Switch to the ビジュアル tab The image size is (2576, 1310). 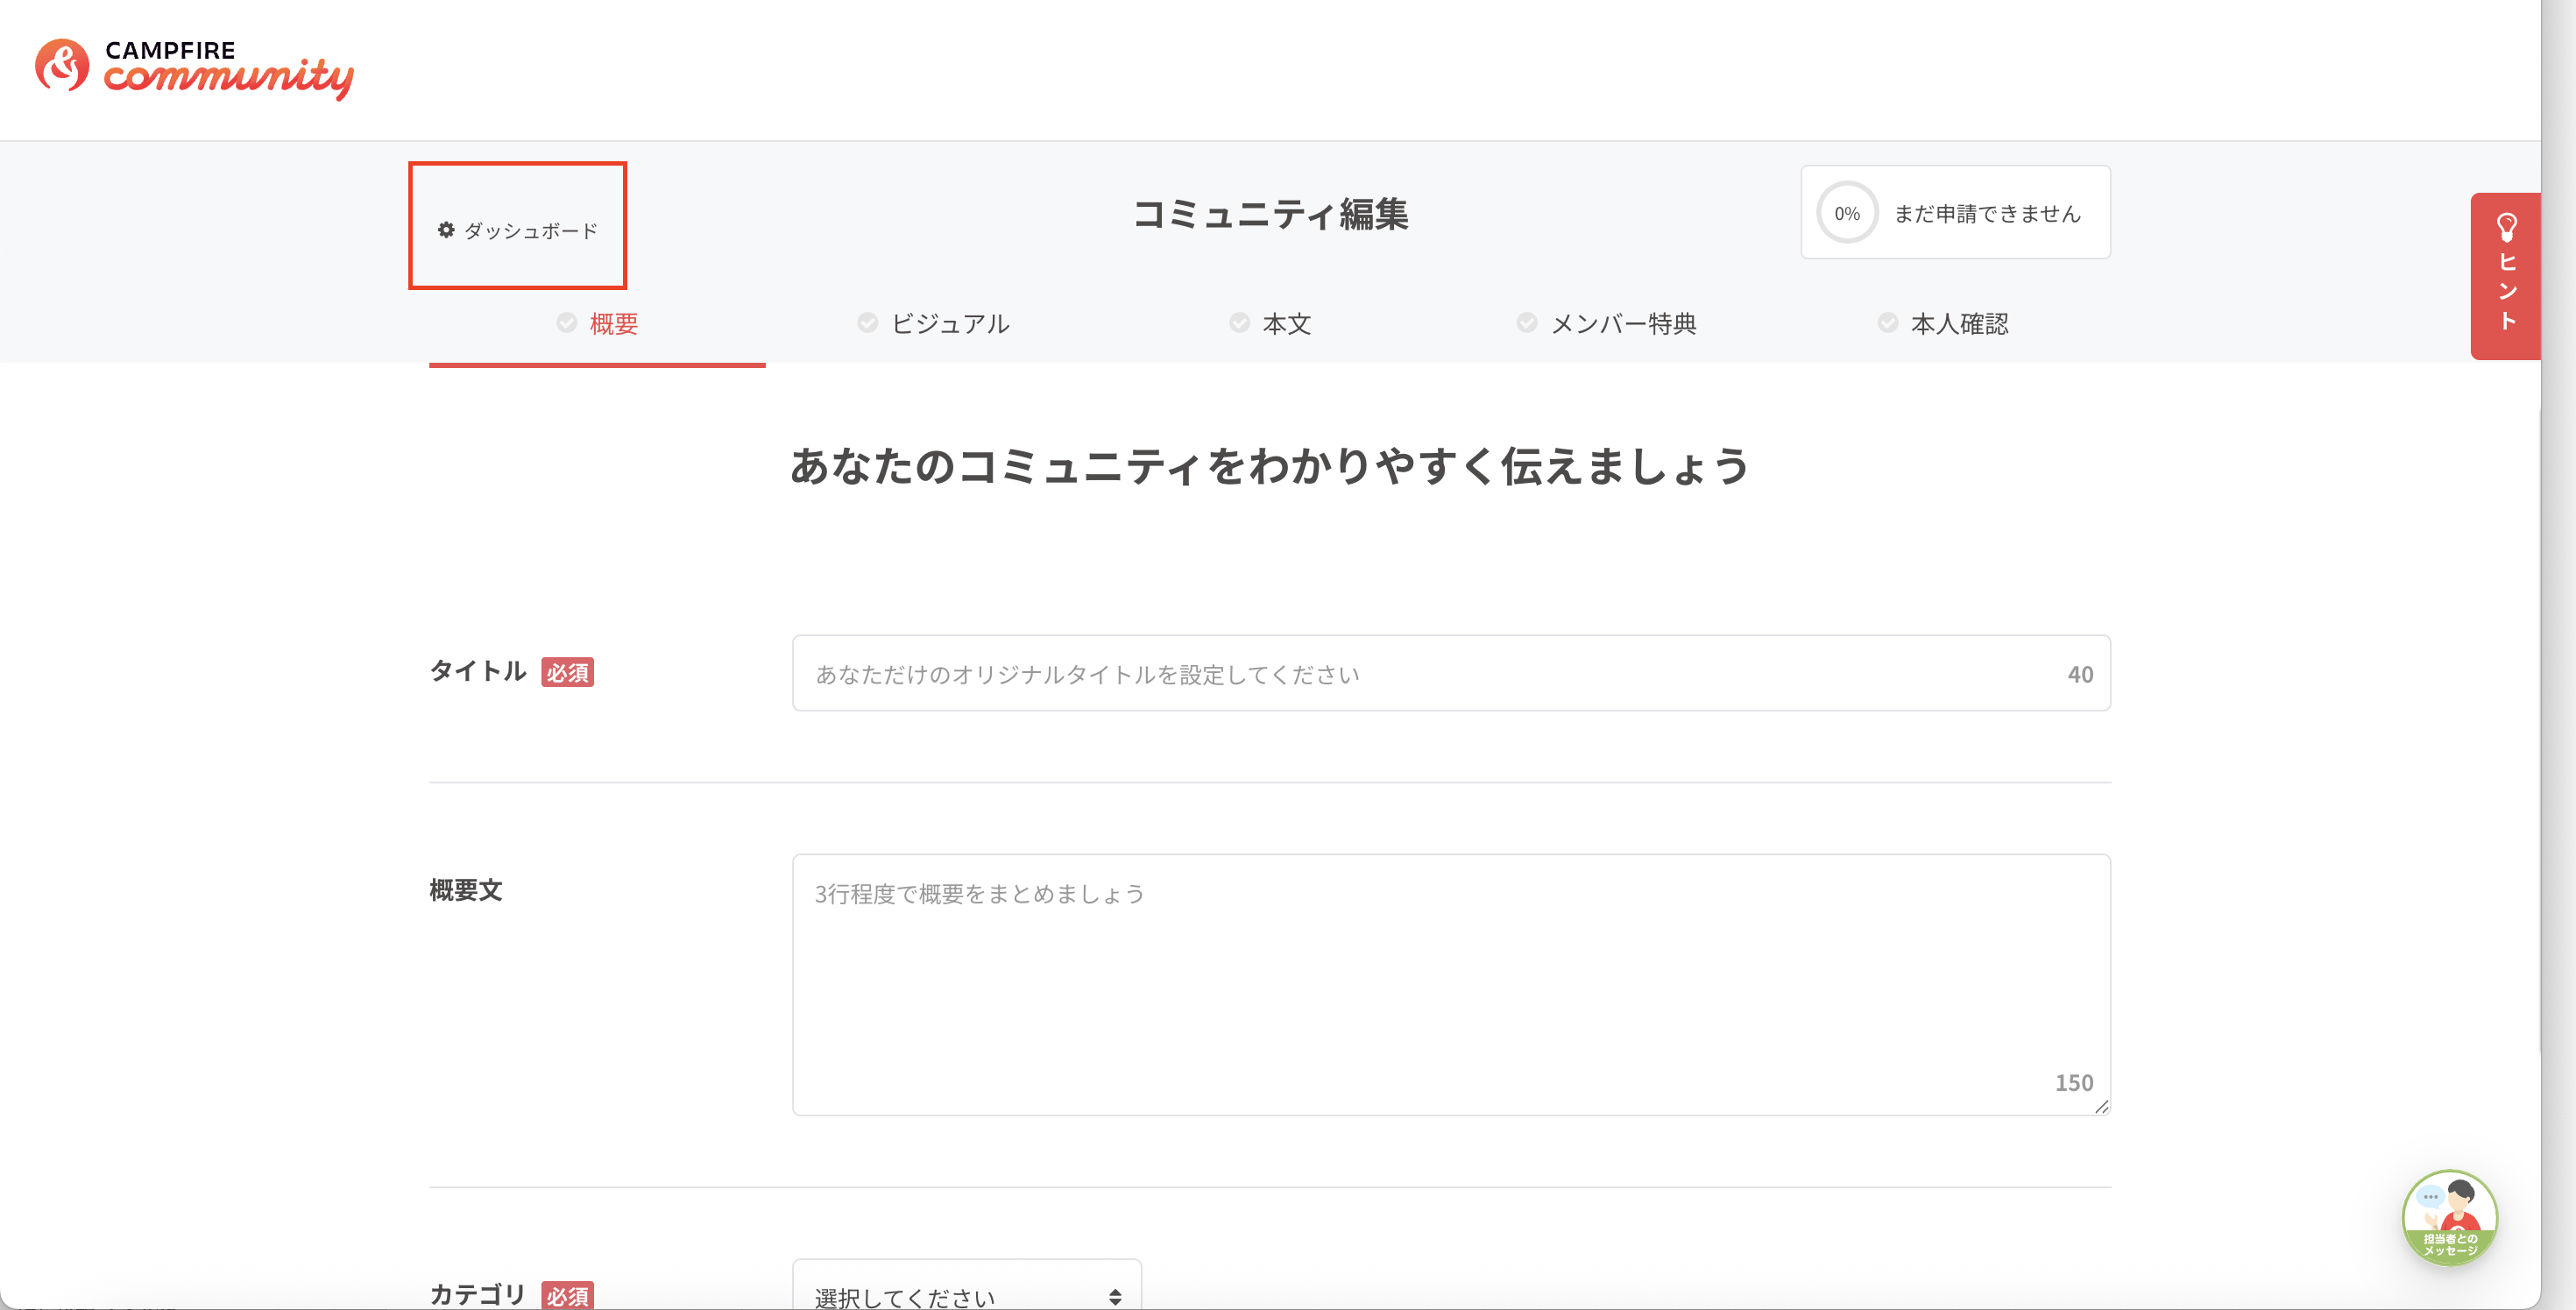tap(950, 323)
